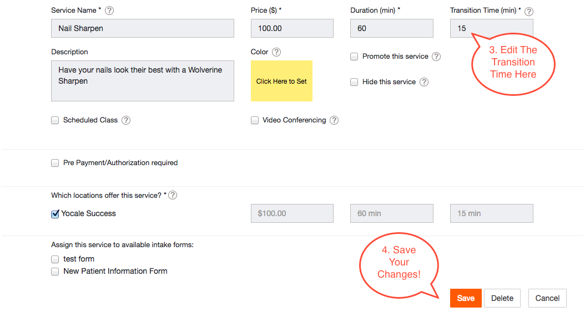Uncheck the Yocale Success location
Viewport: 585px width, 312px height.
tap(55, 214)
